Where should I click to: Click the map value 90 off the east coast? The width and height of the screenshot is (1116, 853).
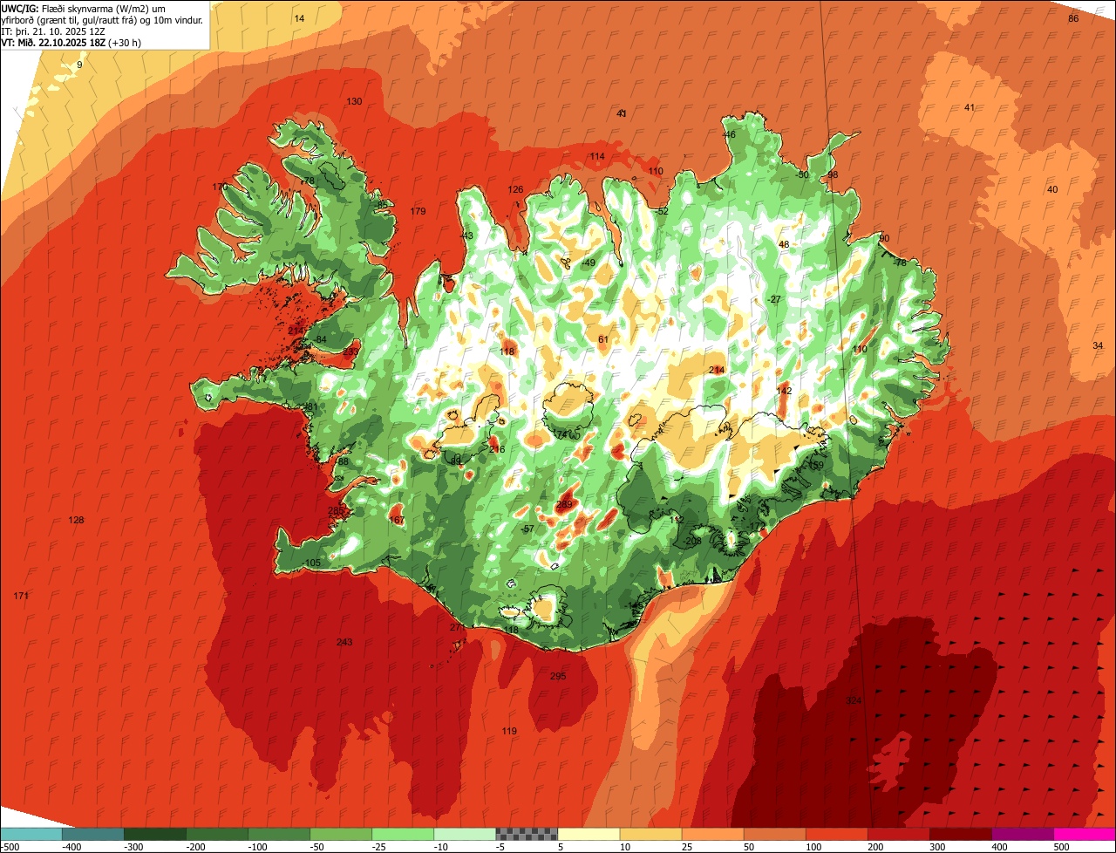click(x=884, y=239)
